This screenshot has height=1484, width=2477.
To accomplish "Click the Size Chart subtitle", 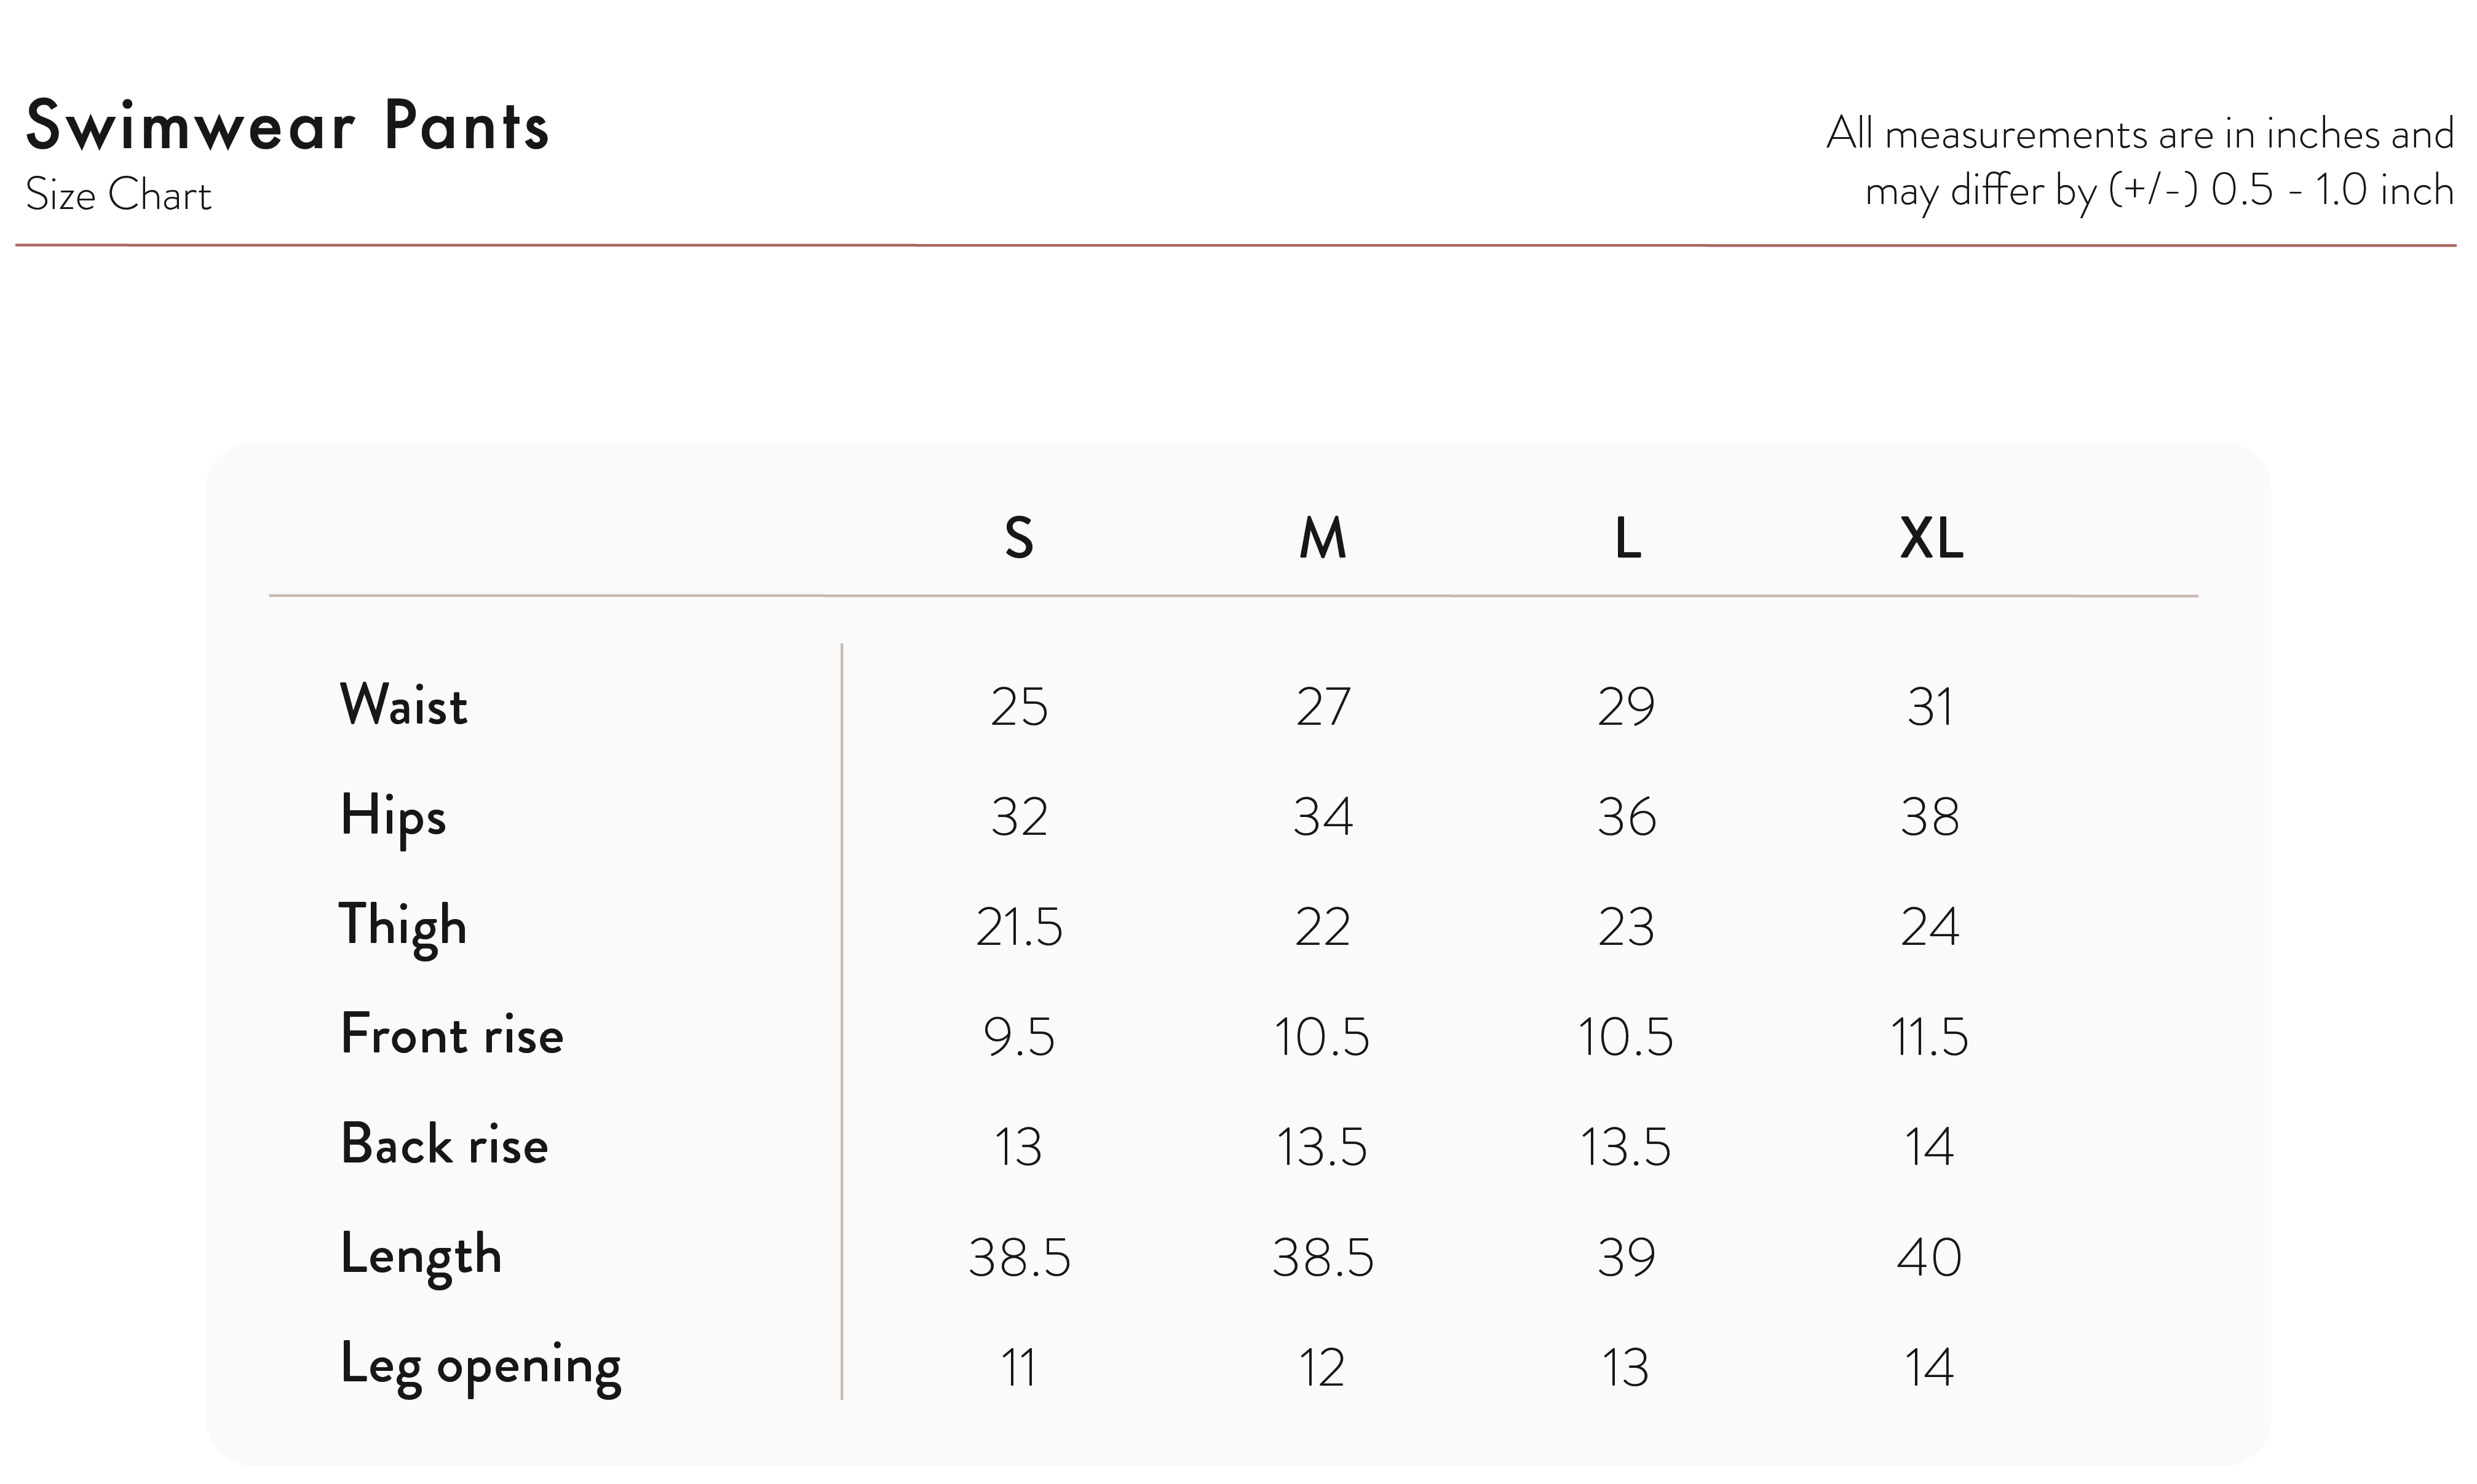I will pos(118,195).
